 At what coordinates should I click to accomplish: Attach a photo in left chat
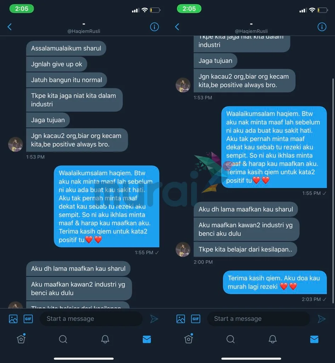click(13, 319)
